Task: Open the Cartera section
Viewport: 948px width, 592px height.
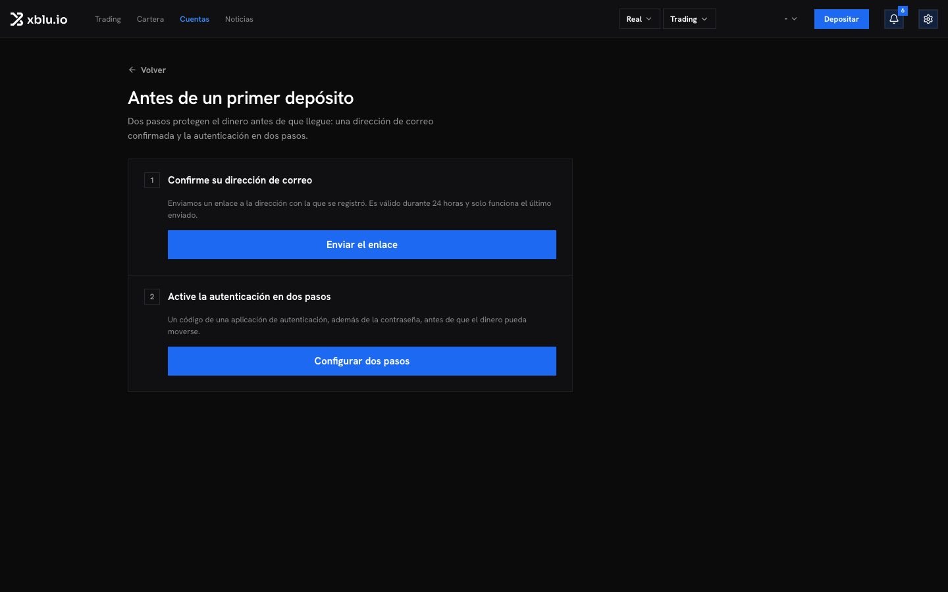Action: [150, 19]
